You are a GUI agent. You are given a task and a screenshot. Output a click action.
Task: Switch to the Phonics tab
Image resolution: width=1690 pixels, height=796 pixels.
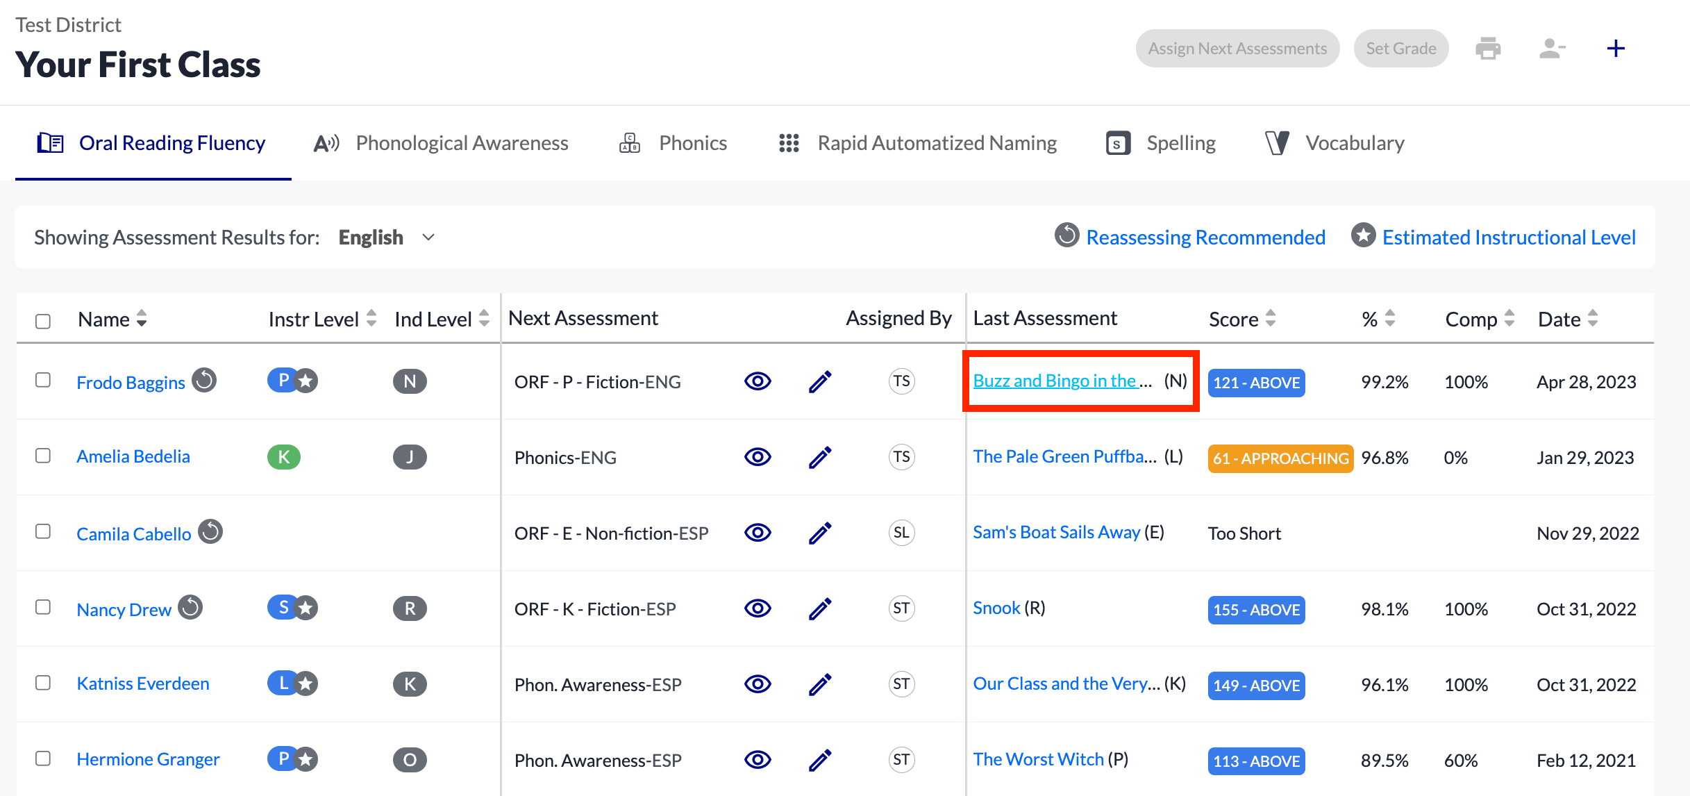click(x=692, y=143)
